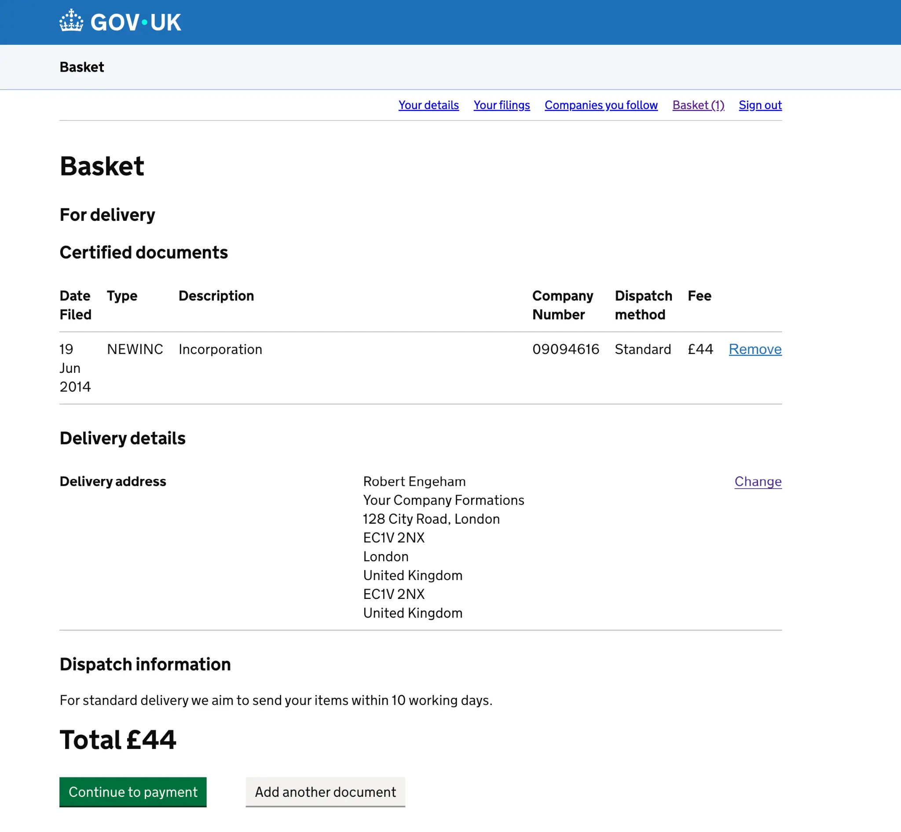The width and height of the screenshot is (901, 832).
Task: Click the NEWINC type cell
Action: [135, 349]
